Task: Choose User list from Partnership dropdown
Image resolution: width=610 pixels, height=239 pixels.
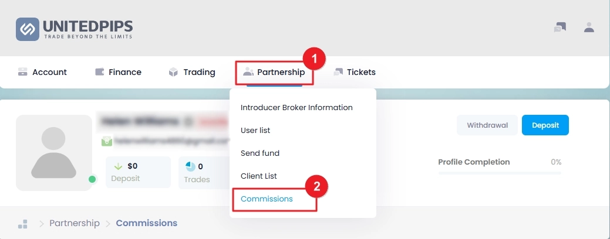Action: coord(255,131)
